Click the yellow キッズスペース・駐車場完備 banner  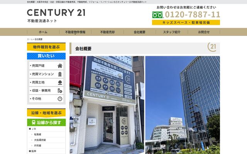pyautogui.click(x=186, y=22)
